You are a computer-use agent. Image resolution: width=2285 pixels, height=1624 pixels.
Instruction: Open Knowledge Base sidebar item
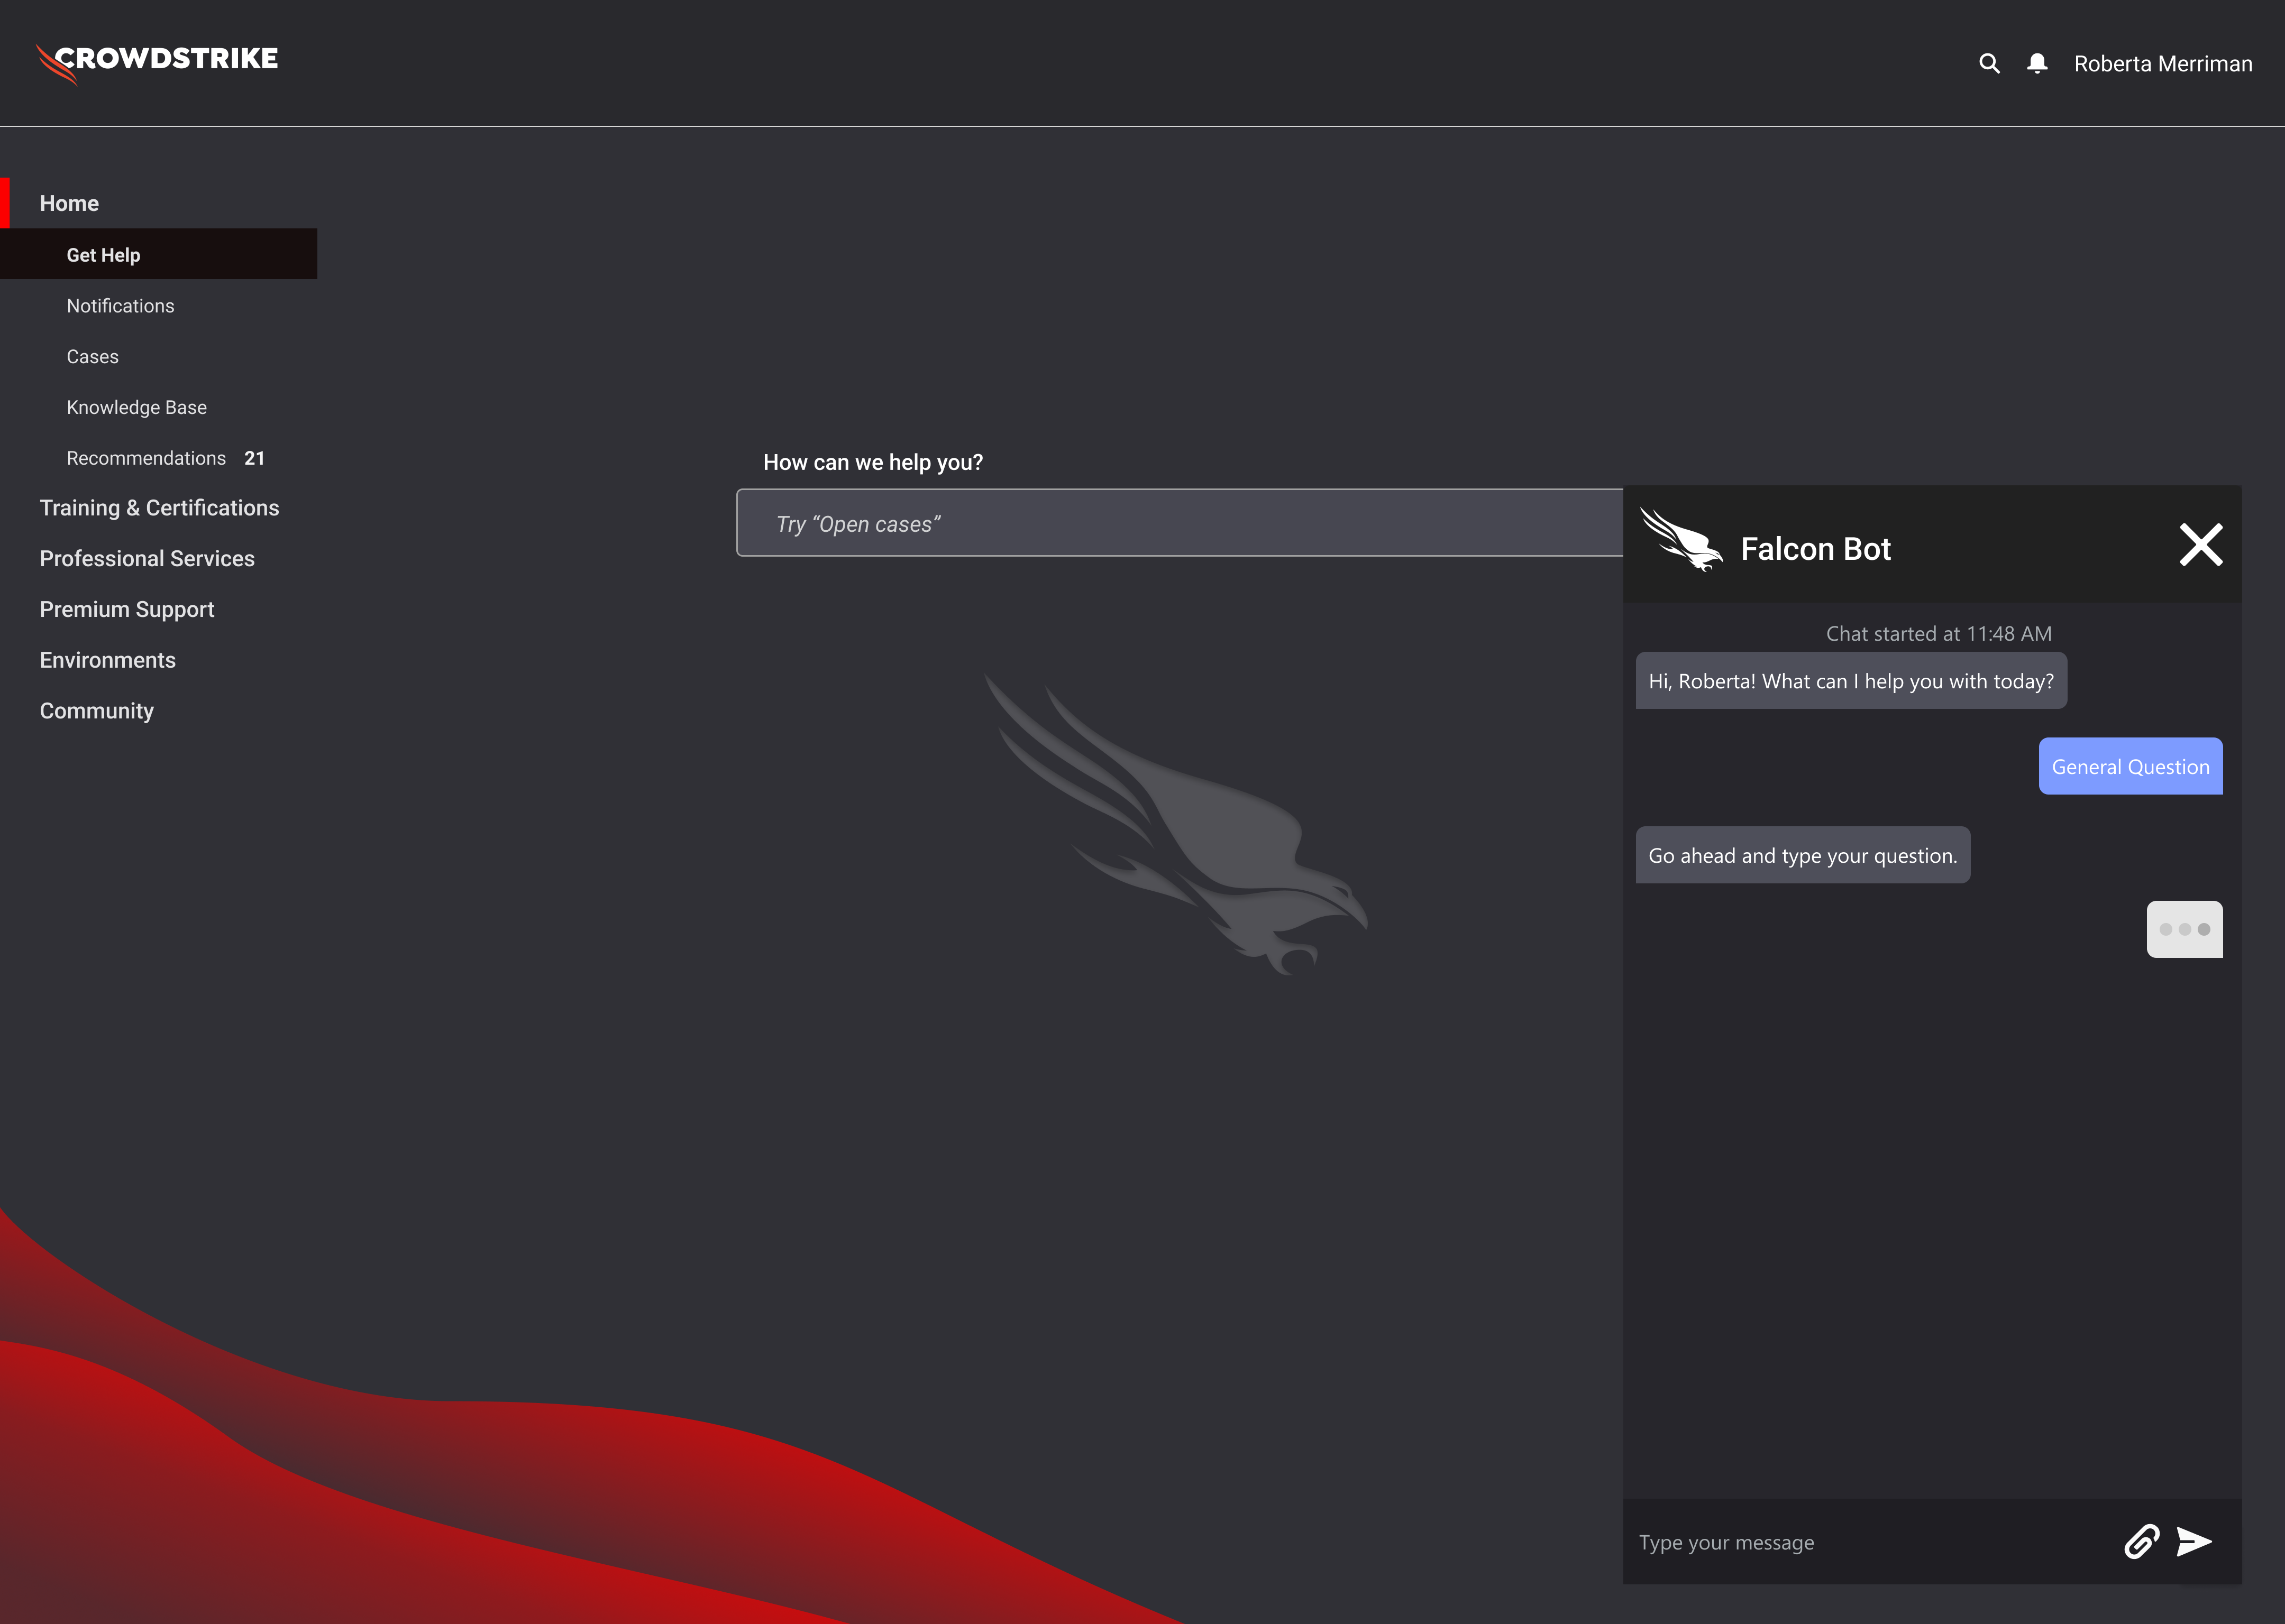click(136, 407)
